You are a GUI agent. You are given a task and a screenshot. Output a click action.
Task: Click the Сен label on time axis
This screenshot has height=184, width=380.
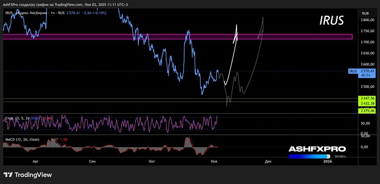(93, 162)
